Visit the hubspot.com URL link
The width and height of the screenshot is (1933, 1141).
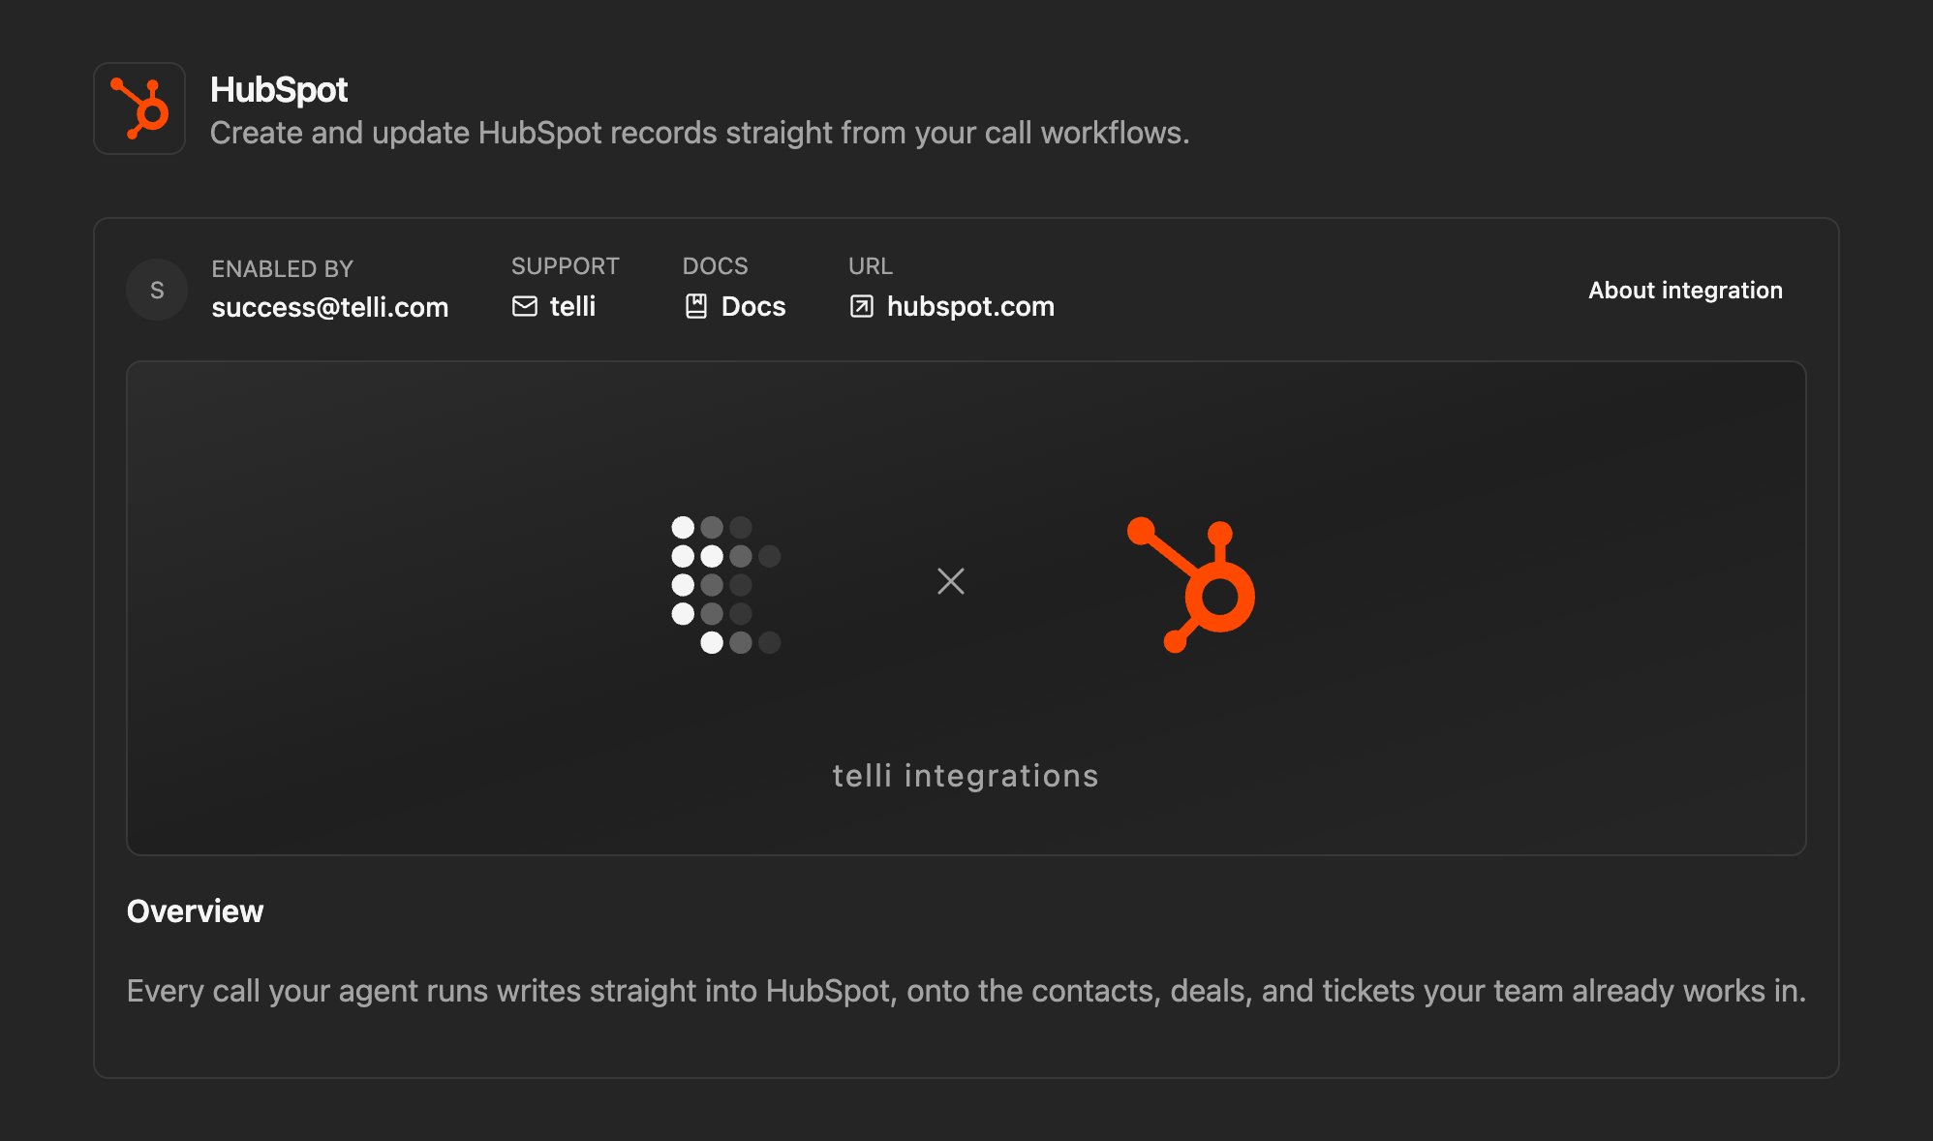[x=952, y=306]
